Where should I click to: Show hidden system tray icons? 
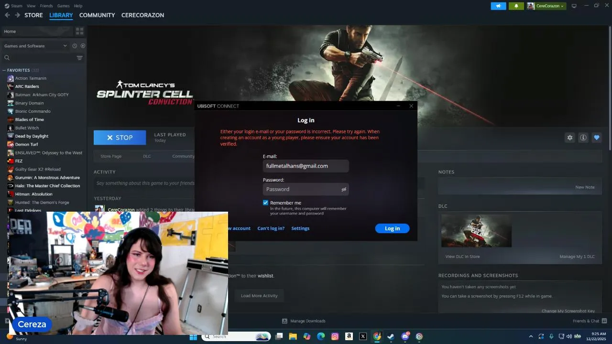531,336
